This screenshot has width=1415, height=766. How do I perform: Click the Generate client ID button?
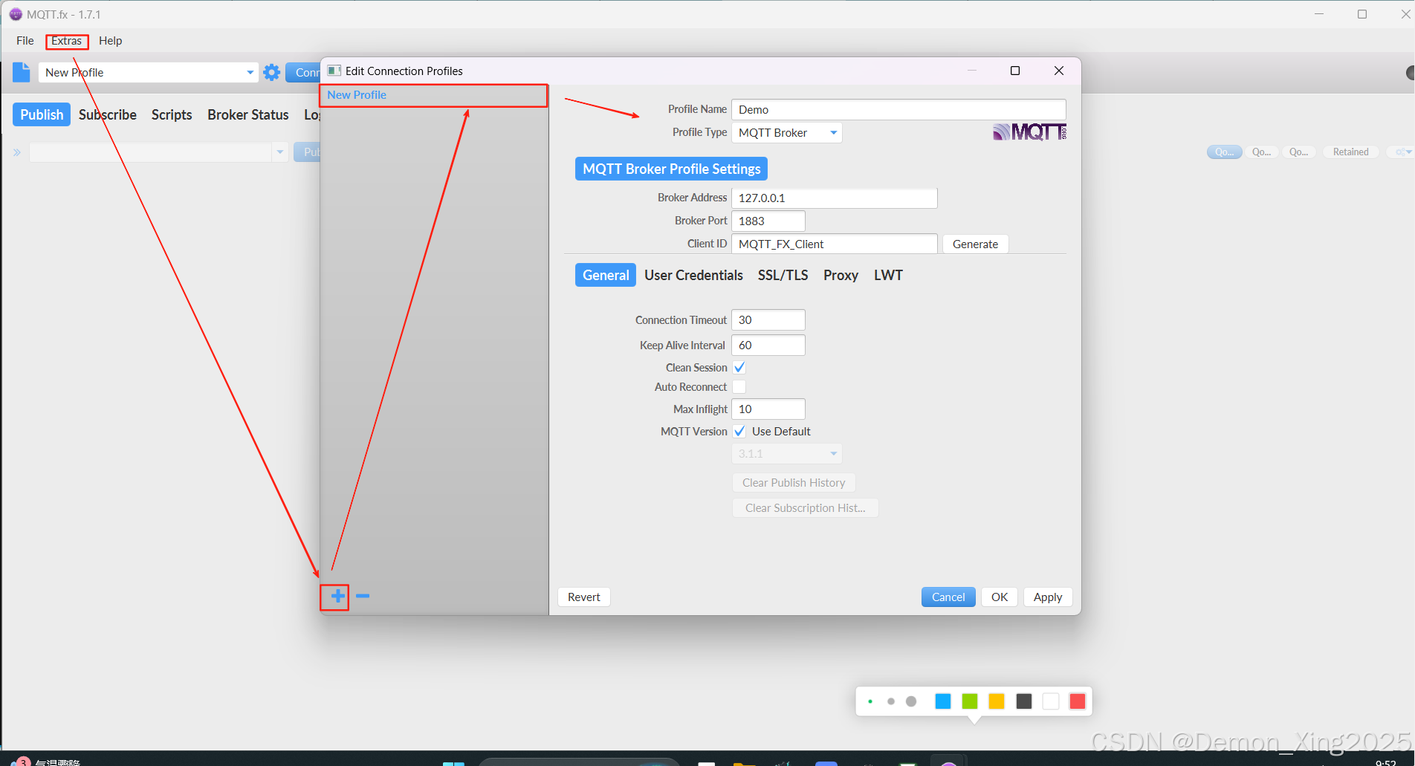coord(975,244)
